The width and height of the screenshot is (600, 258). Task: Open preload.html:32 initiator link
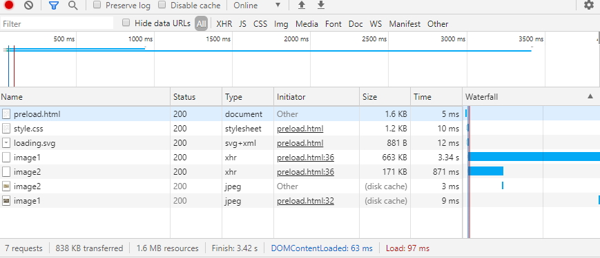[305, 201]
